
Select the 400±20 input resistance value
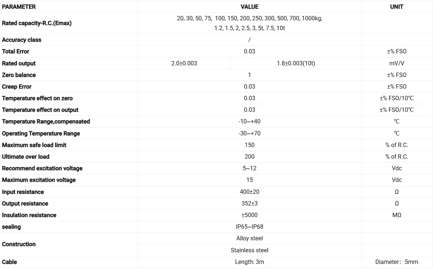249,192
